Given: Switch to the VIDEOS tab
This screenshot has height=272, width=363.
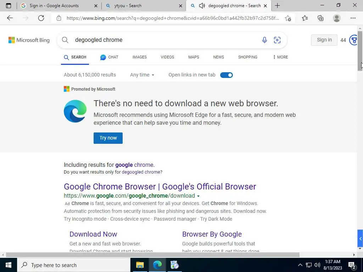Looking at the screenshot, I should (167, 57).
